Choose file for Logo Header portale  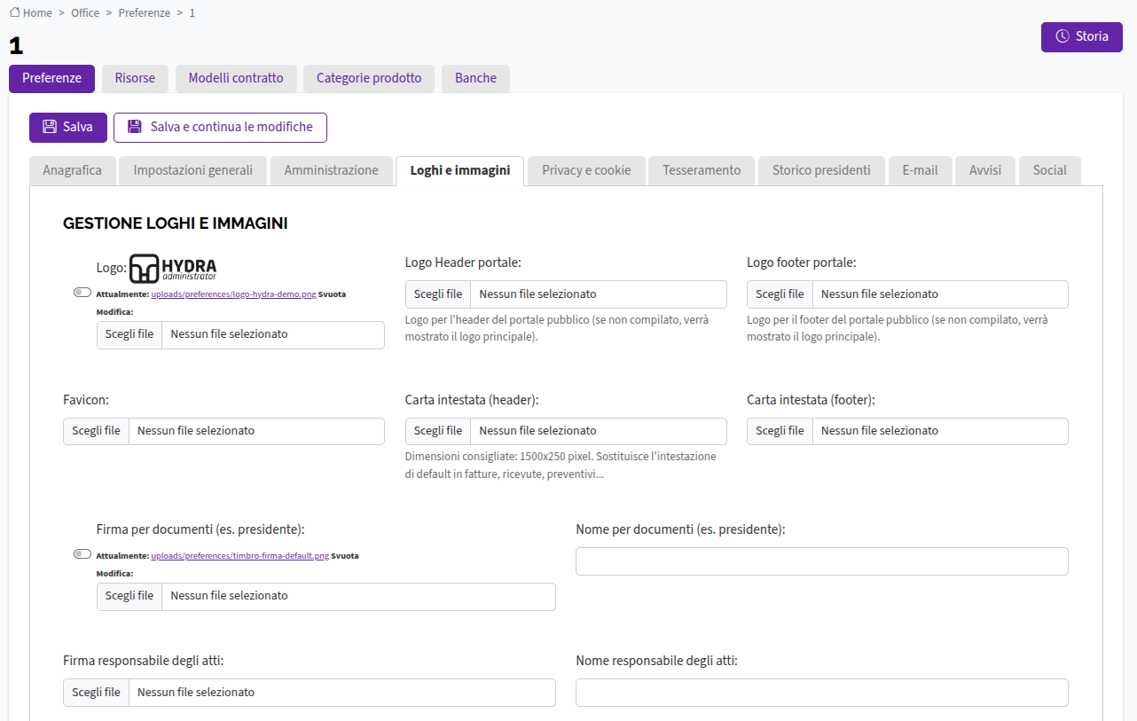coord(566,294)
